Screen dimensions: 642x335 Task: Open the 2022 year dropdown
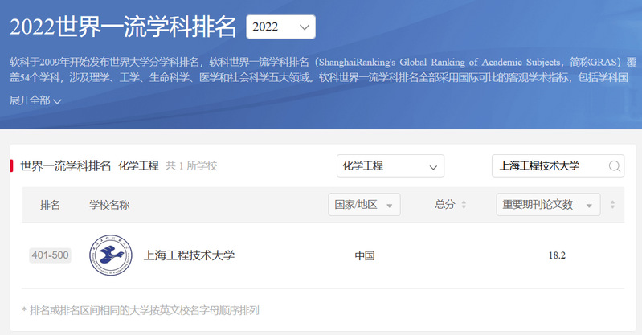280,27
